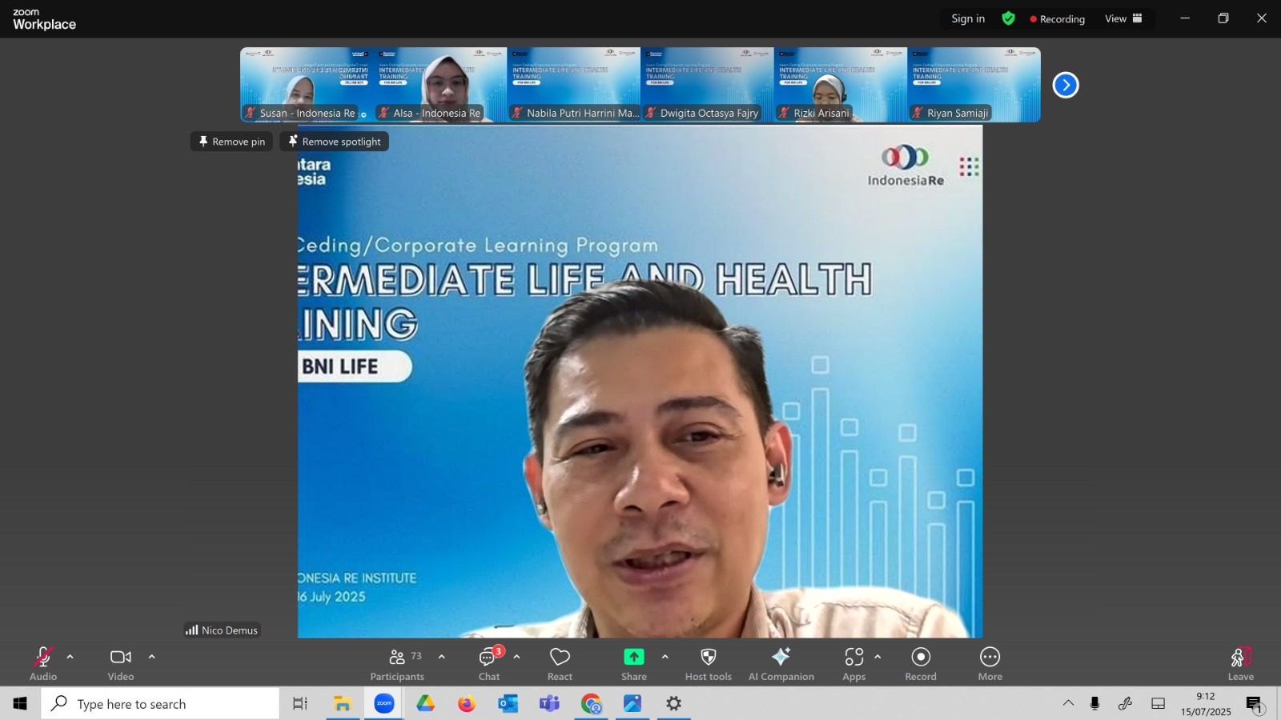Click the Remove pin button
1281x720 pixels.
click(x=231, y=142)
